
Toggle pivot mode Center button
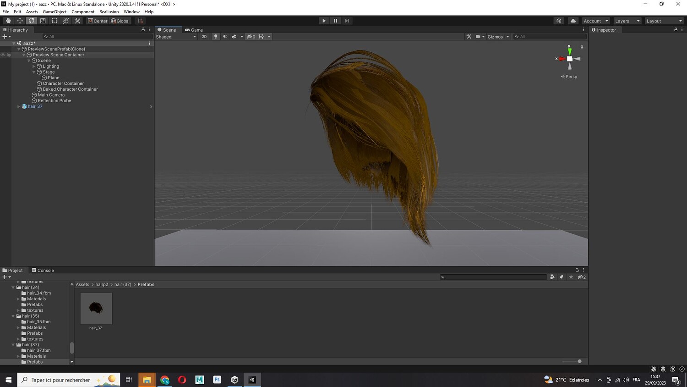tap(98, 21)
